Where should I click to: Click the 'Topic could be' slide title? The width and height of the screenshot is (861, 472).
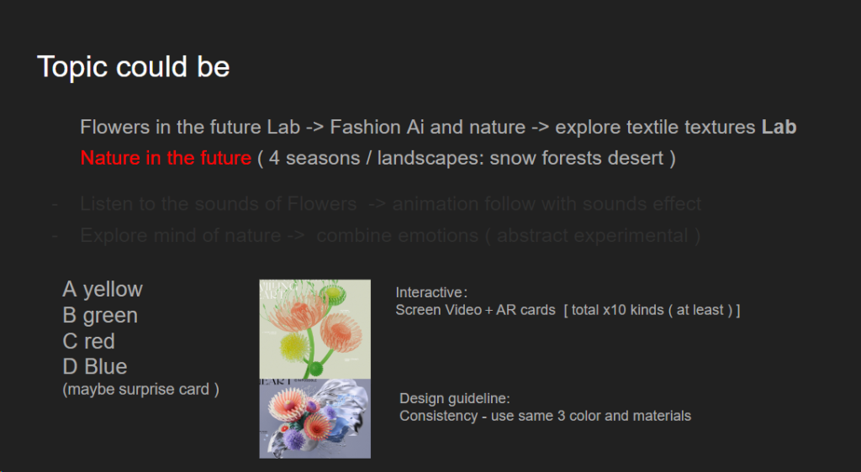coord(134,67)
